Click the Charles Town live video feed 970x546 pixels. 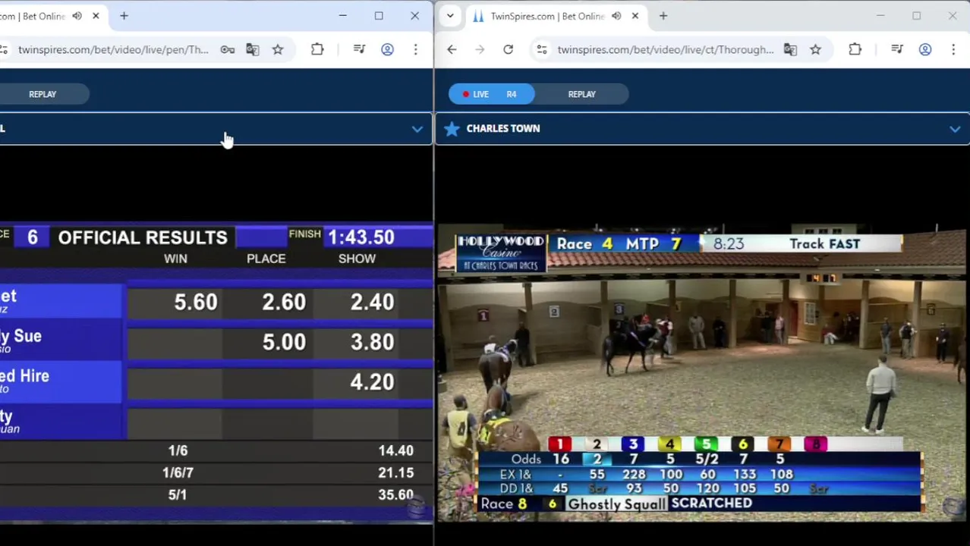(702, 373)
